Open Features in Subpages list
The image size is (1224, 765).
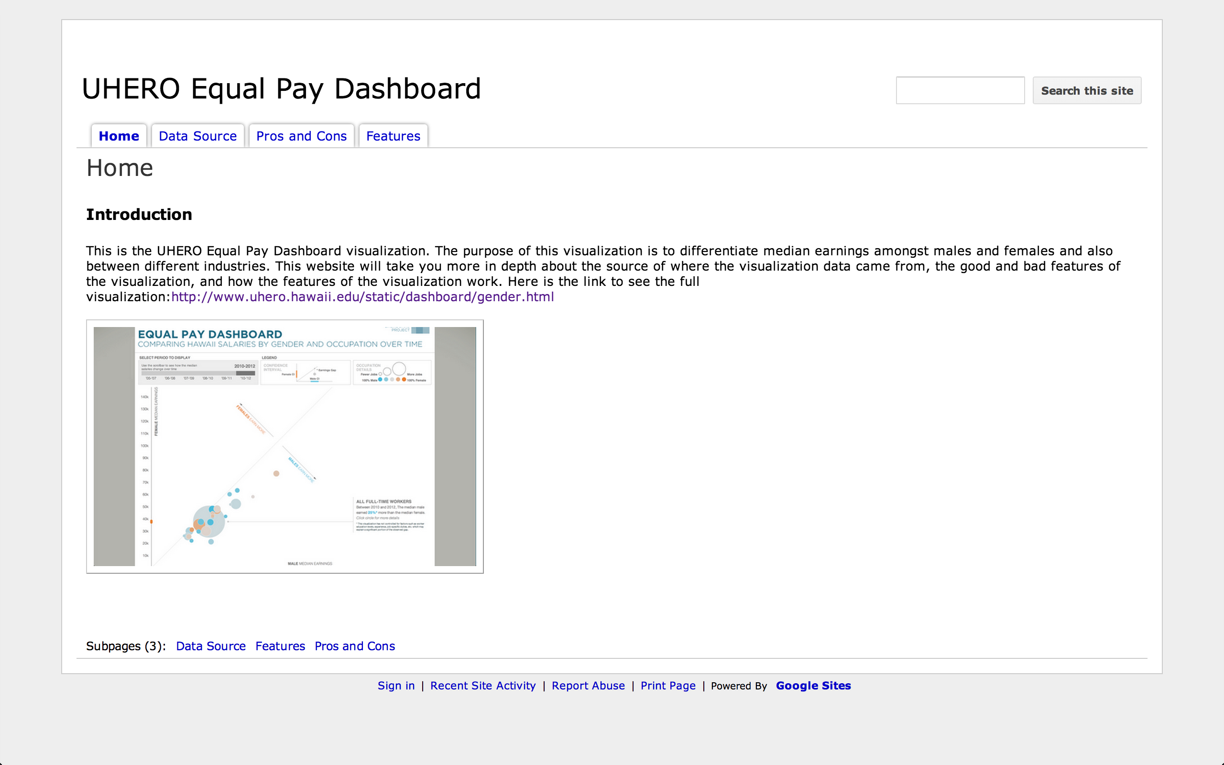click(x=280, y=646)
